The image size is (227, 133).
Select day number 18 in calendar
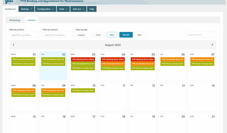tap(124, 117)
